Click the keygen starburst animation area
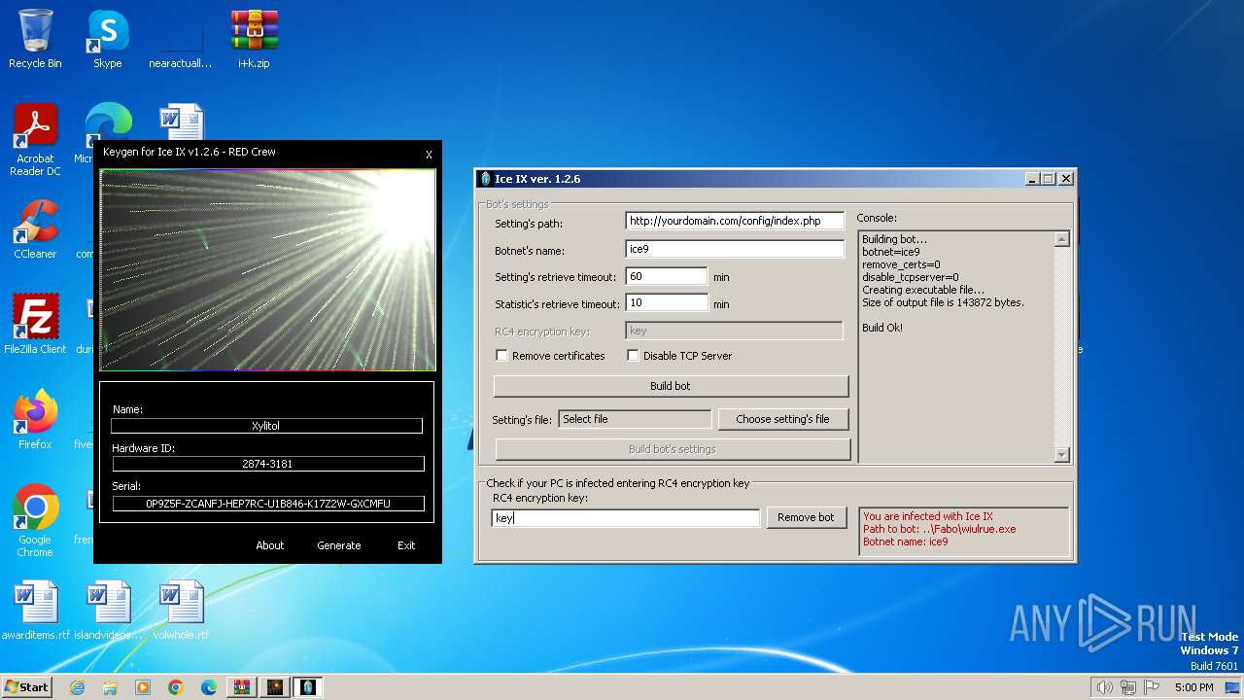This screenshot has height=700, width=1244. click(x=267, y=269)
